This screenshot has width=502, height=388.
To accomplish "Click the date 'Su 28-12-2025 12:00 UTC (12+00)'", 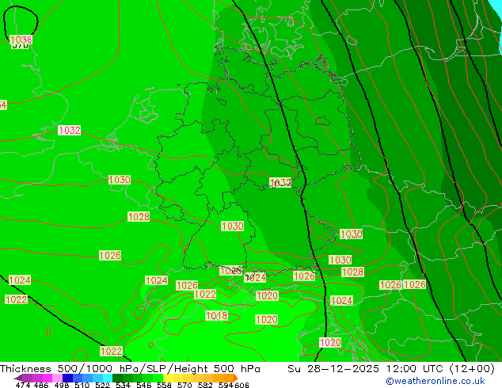I will coord(391,369).
